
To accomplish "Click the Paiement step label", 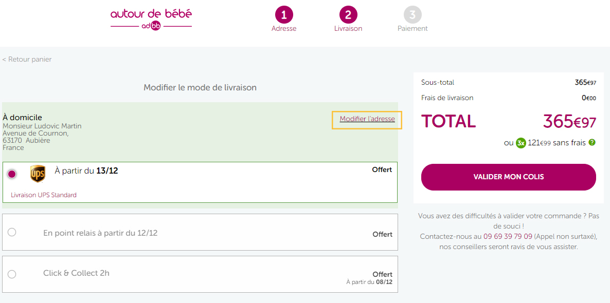I will [x=412, y=29].
